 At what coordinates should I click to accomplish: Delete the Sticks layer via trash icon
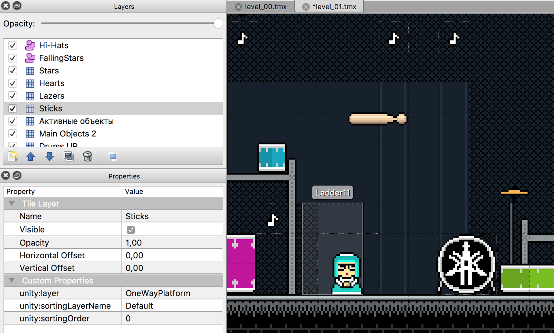click(88, 156)
